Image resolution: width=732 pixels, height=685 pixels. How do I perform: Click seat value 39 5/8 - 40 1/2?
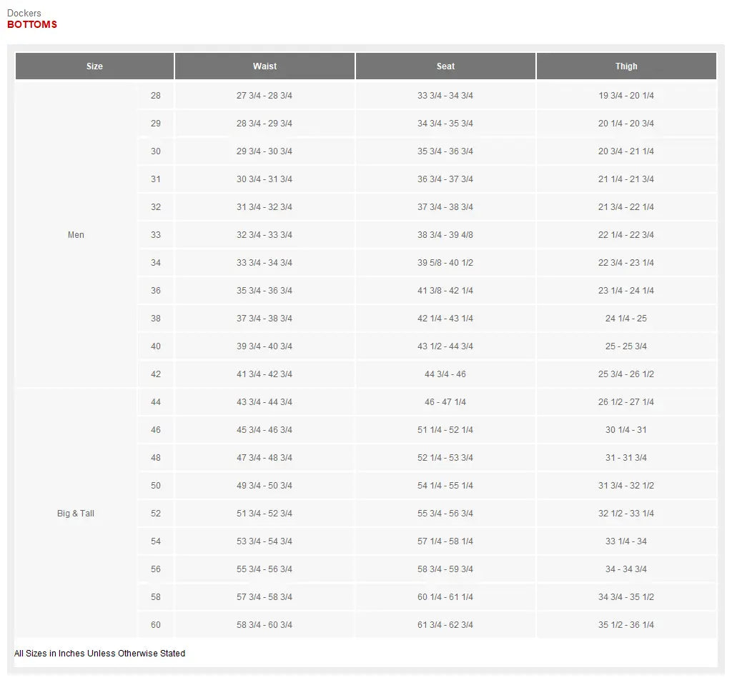click(x=445, y=263)
